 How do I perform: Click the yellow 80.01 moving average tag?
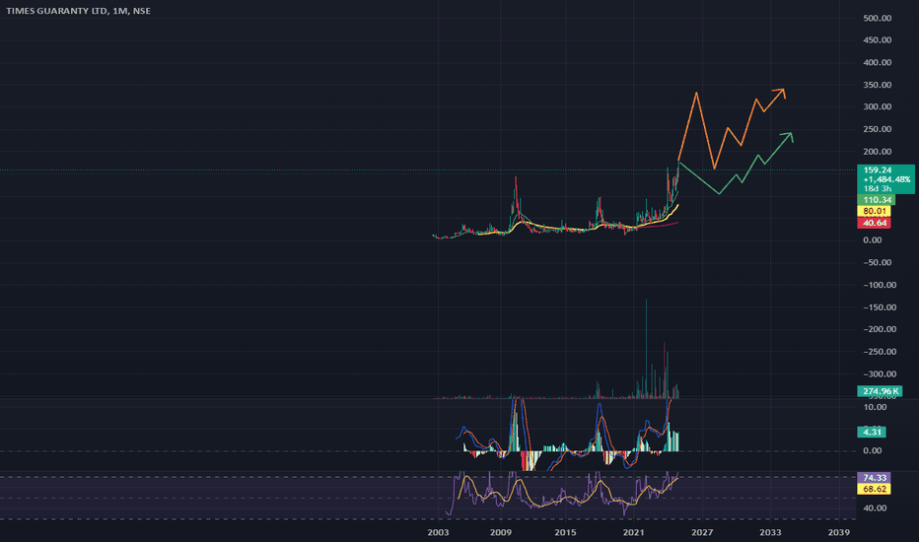point(874,211)
